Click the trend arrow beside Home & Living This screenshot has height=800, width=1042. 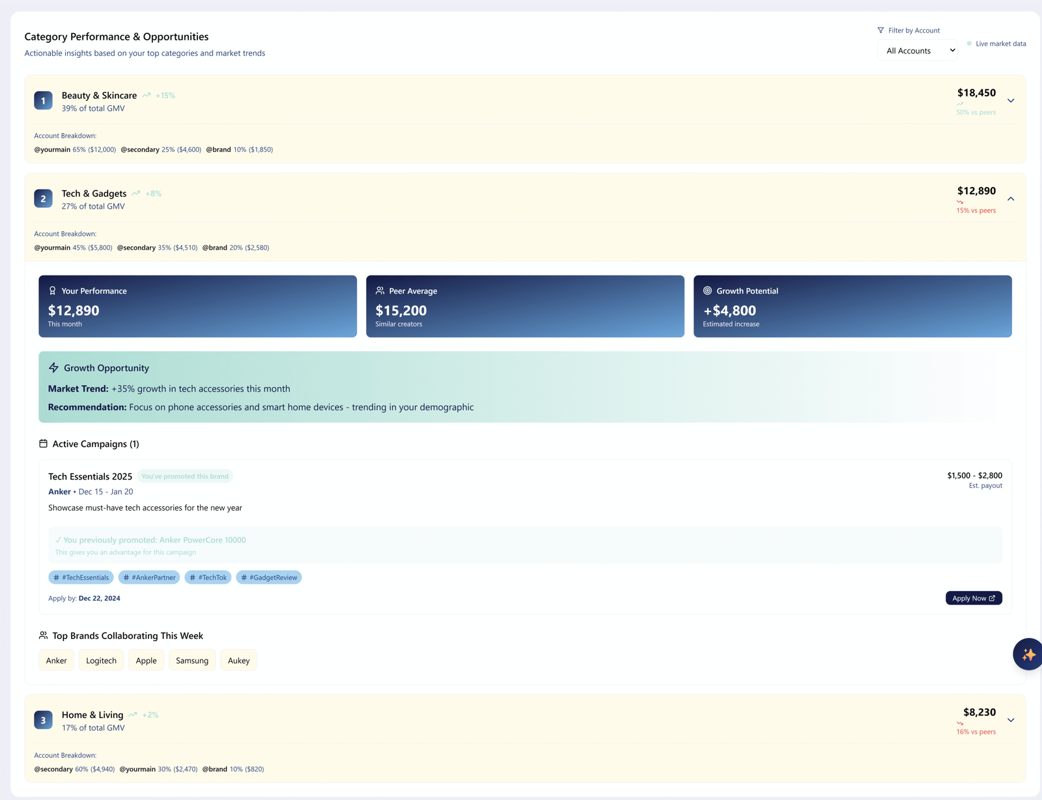coord(133,715)
